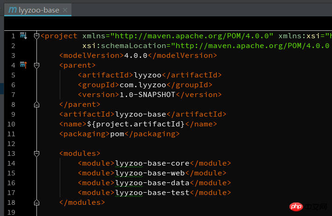Image resolution: width=332 pixels, height=216 pixels.
Task: Collapse the parent block fold marker on line 4
Action: tap(36, 66)
